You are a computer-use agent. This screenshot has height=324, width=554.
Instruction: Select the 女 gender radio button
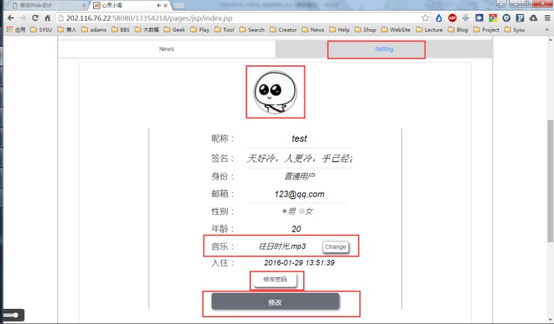302,211
